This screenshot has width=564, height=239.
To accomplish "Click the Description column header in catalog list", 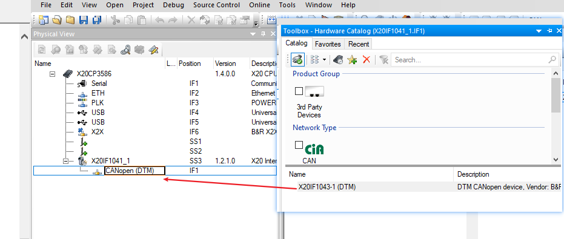I will [473, 174].
